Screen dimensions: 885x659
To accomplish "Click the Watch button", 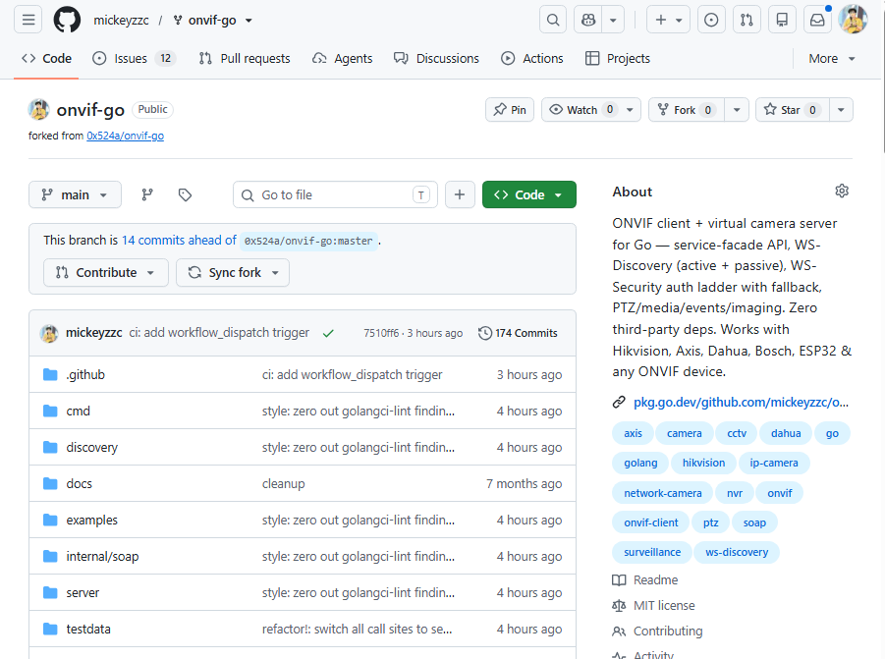I will click(581, 109).
